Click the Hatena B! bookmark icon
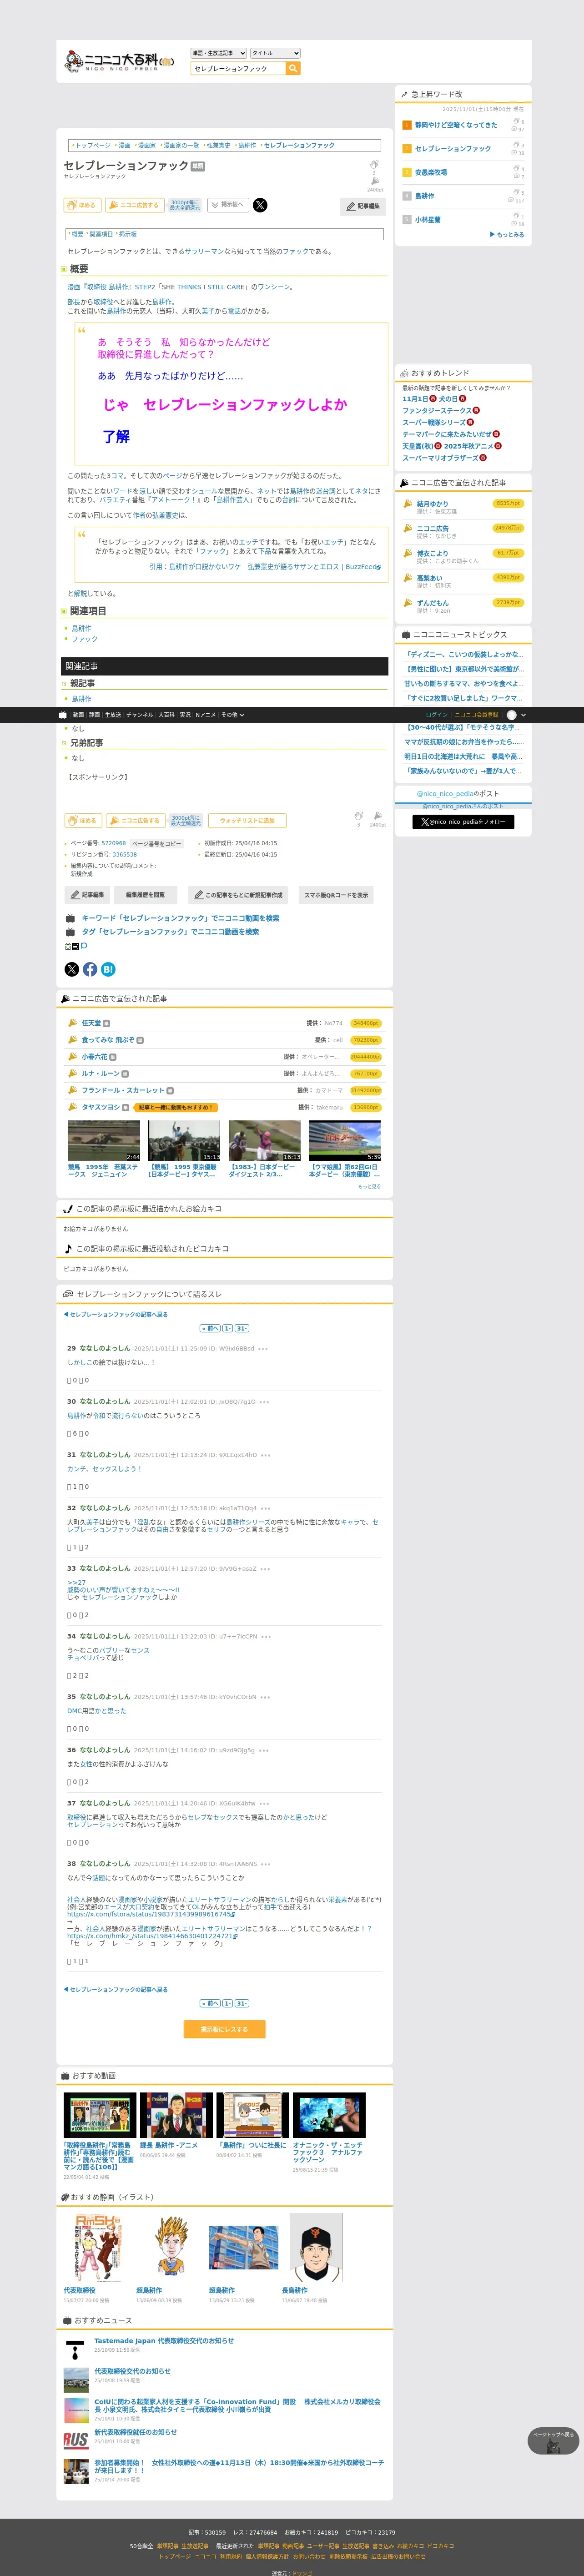This screenshot has width=584, height=2576. click(x=108, y=969)
